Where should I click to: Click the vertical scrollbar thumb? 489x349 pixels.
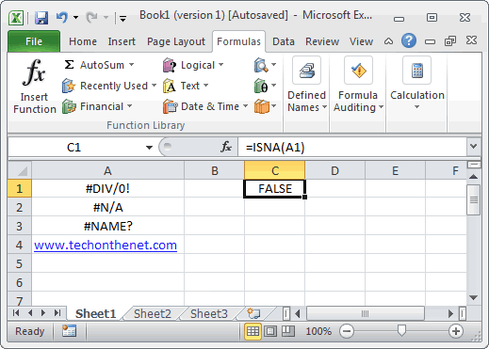pos(474,199)
